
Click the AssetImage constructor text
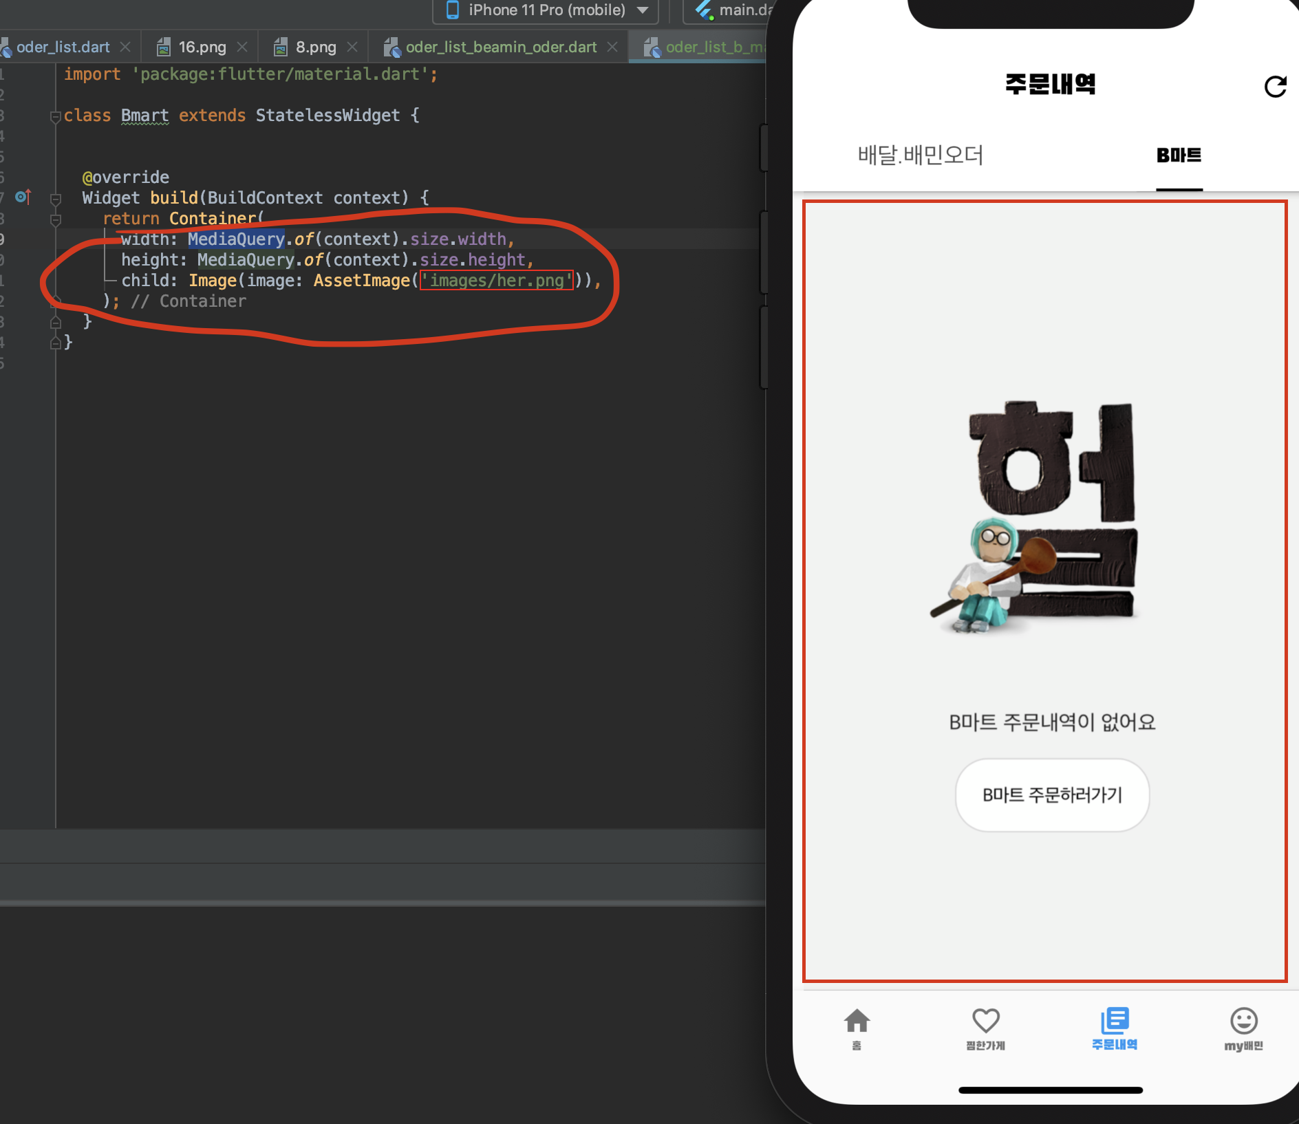pos(362,281)
